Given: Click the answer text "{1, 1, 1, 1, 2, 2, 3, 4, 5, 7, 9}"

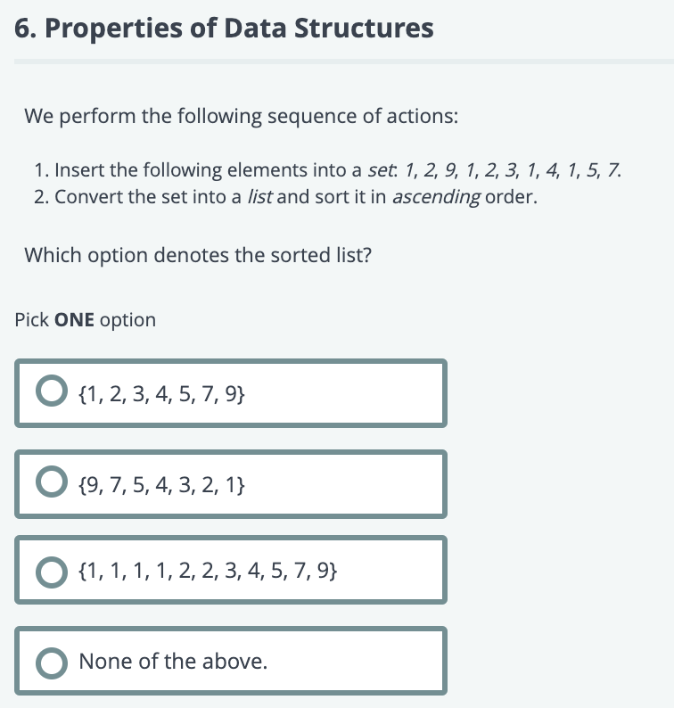Looking at the screenshot, I should point(208,570).
